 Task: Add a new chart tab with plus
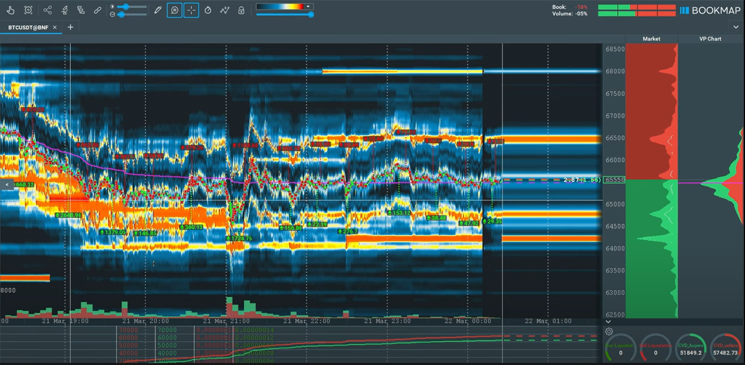point(70,28)
